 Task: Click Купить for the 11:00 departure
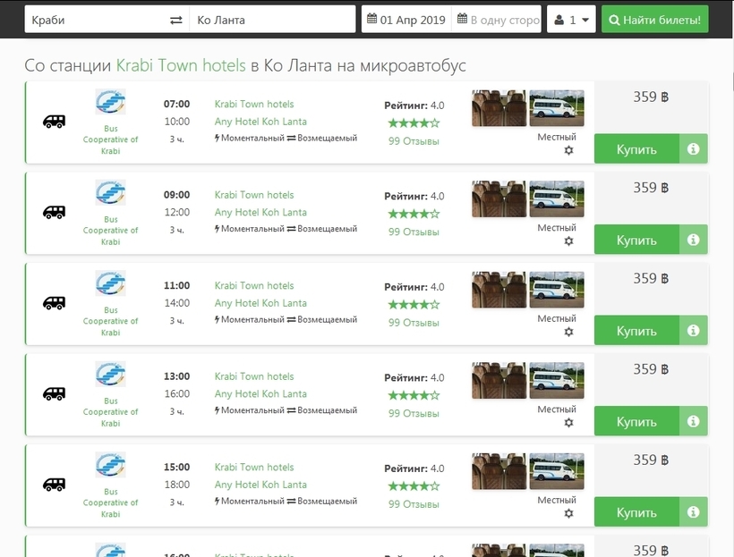point(636,331)
